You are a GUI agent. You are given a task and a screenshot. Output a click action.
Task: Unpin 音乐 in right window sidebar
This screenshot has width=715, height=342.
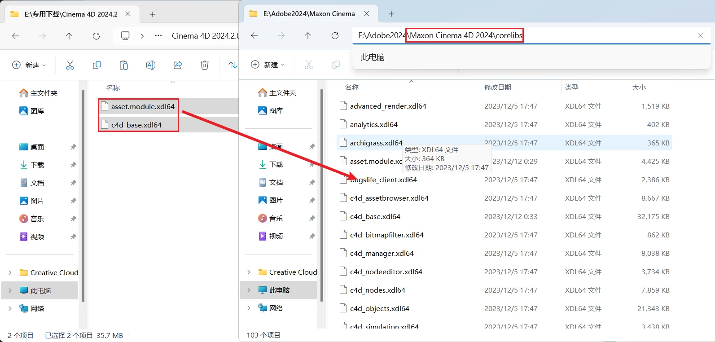312,218
